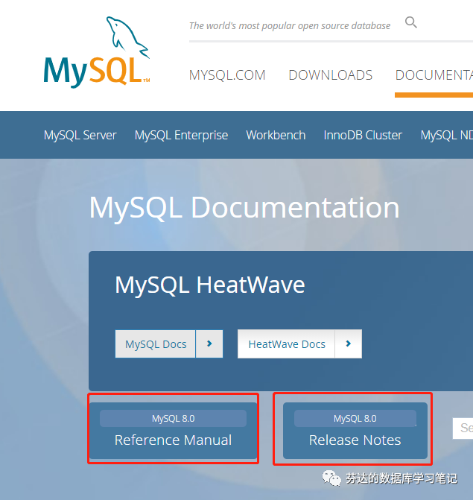Open the Workbench section

pyautogui.click(x=276, y=135)
